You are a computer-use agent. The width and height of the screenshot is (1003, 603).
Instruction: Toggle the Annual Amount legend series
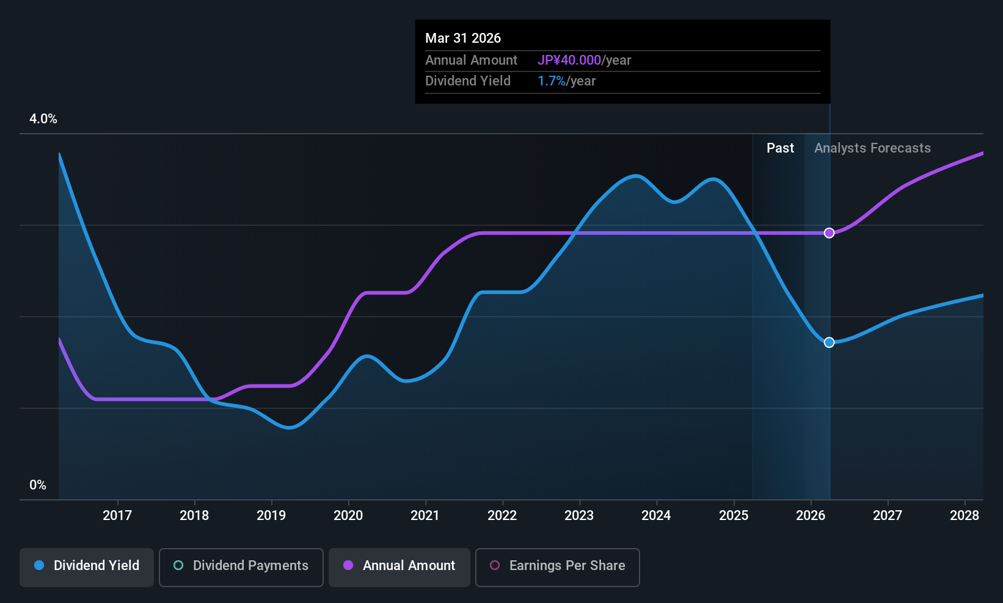pyautogui.click(x=399, y=567)
